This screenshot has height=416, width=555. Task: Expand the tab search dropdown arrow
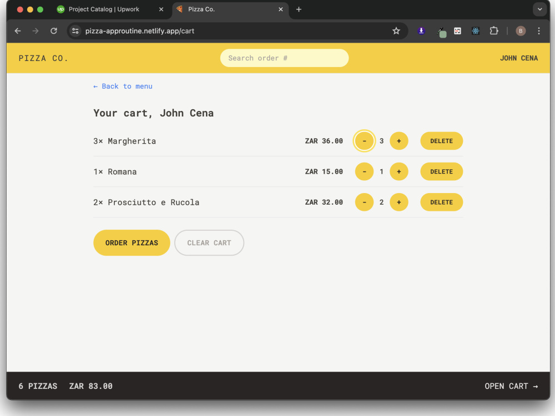click(540, 9)
